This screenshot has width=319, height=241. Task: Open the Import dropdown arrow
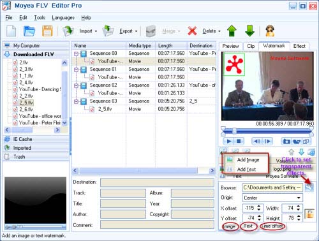(x=96, y=31)
